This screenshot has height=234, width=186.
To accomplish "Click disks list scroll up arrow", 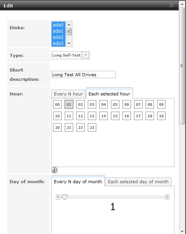I will pyautogui.click(x=69, y=25).
